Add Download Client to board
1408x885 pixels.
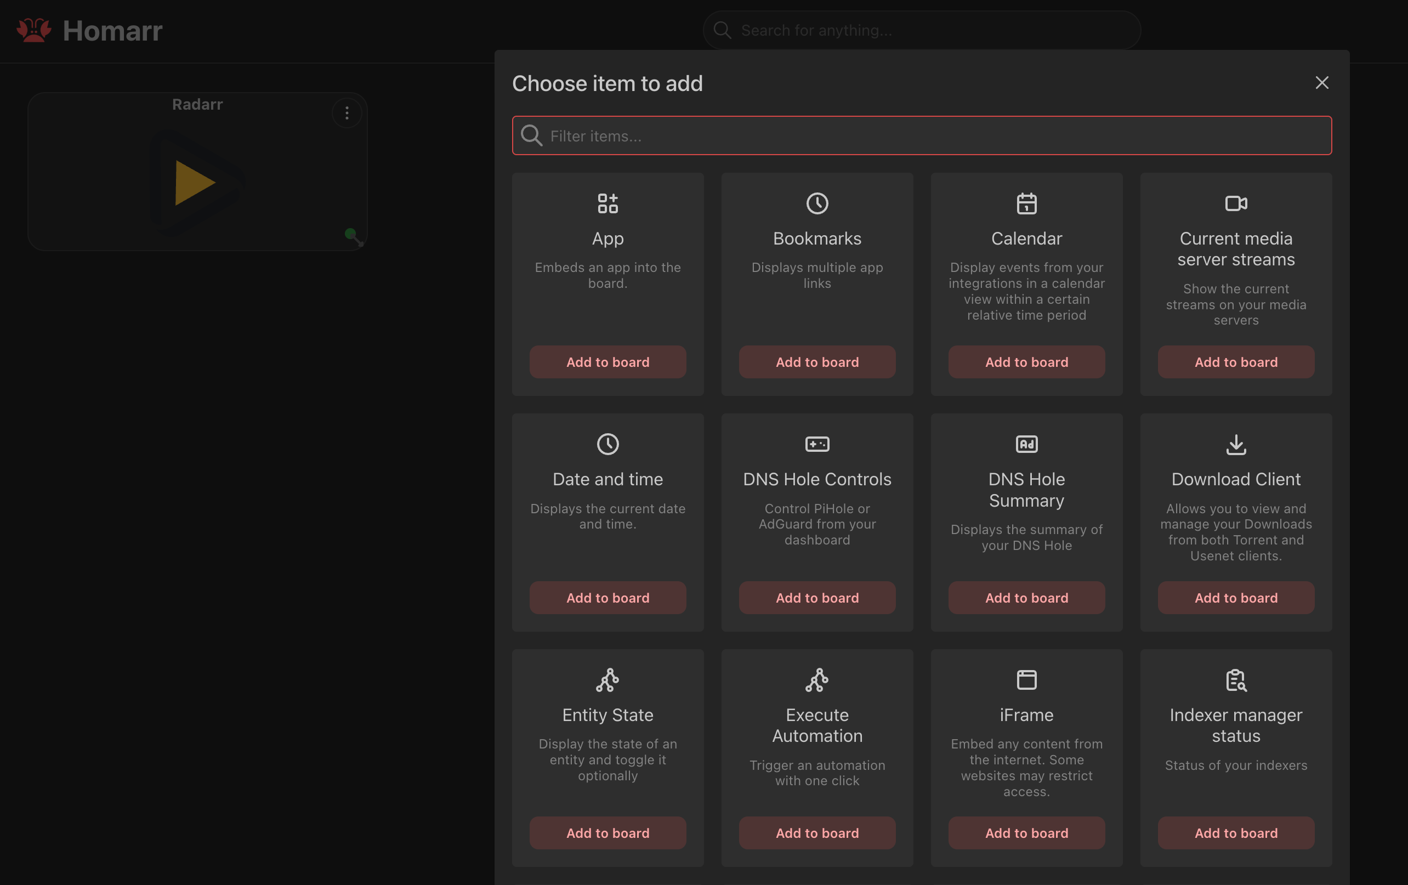[x=1235, y=597]
